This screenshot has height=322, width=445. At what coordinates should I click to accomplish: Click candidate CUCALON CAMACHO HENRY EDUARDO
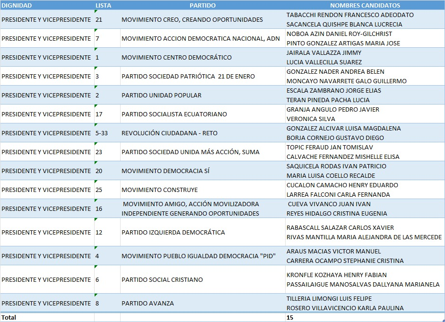pos(342,185)
